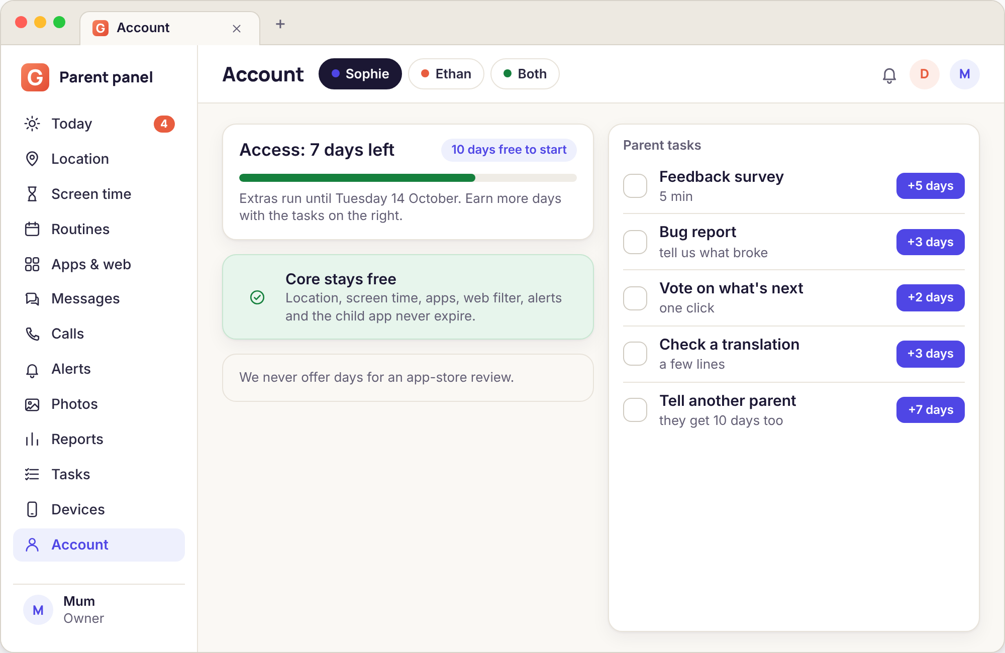Click the green checkmark in Core stays free

coord(257,297)
